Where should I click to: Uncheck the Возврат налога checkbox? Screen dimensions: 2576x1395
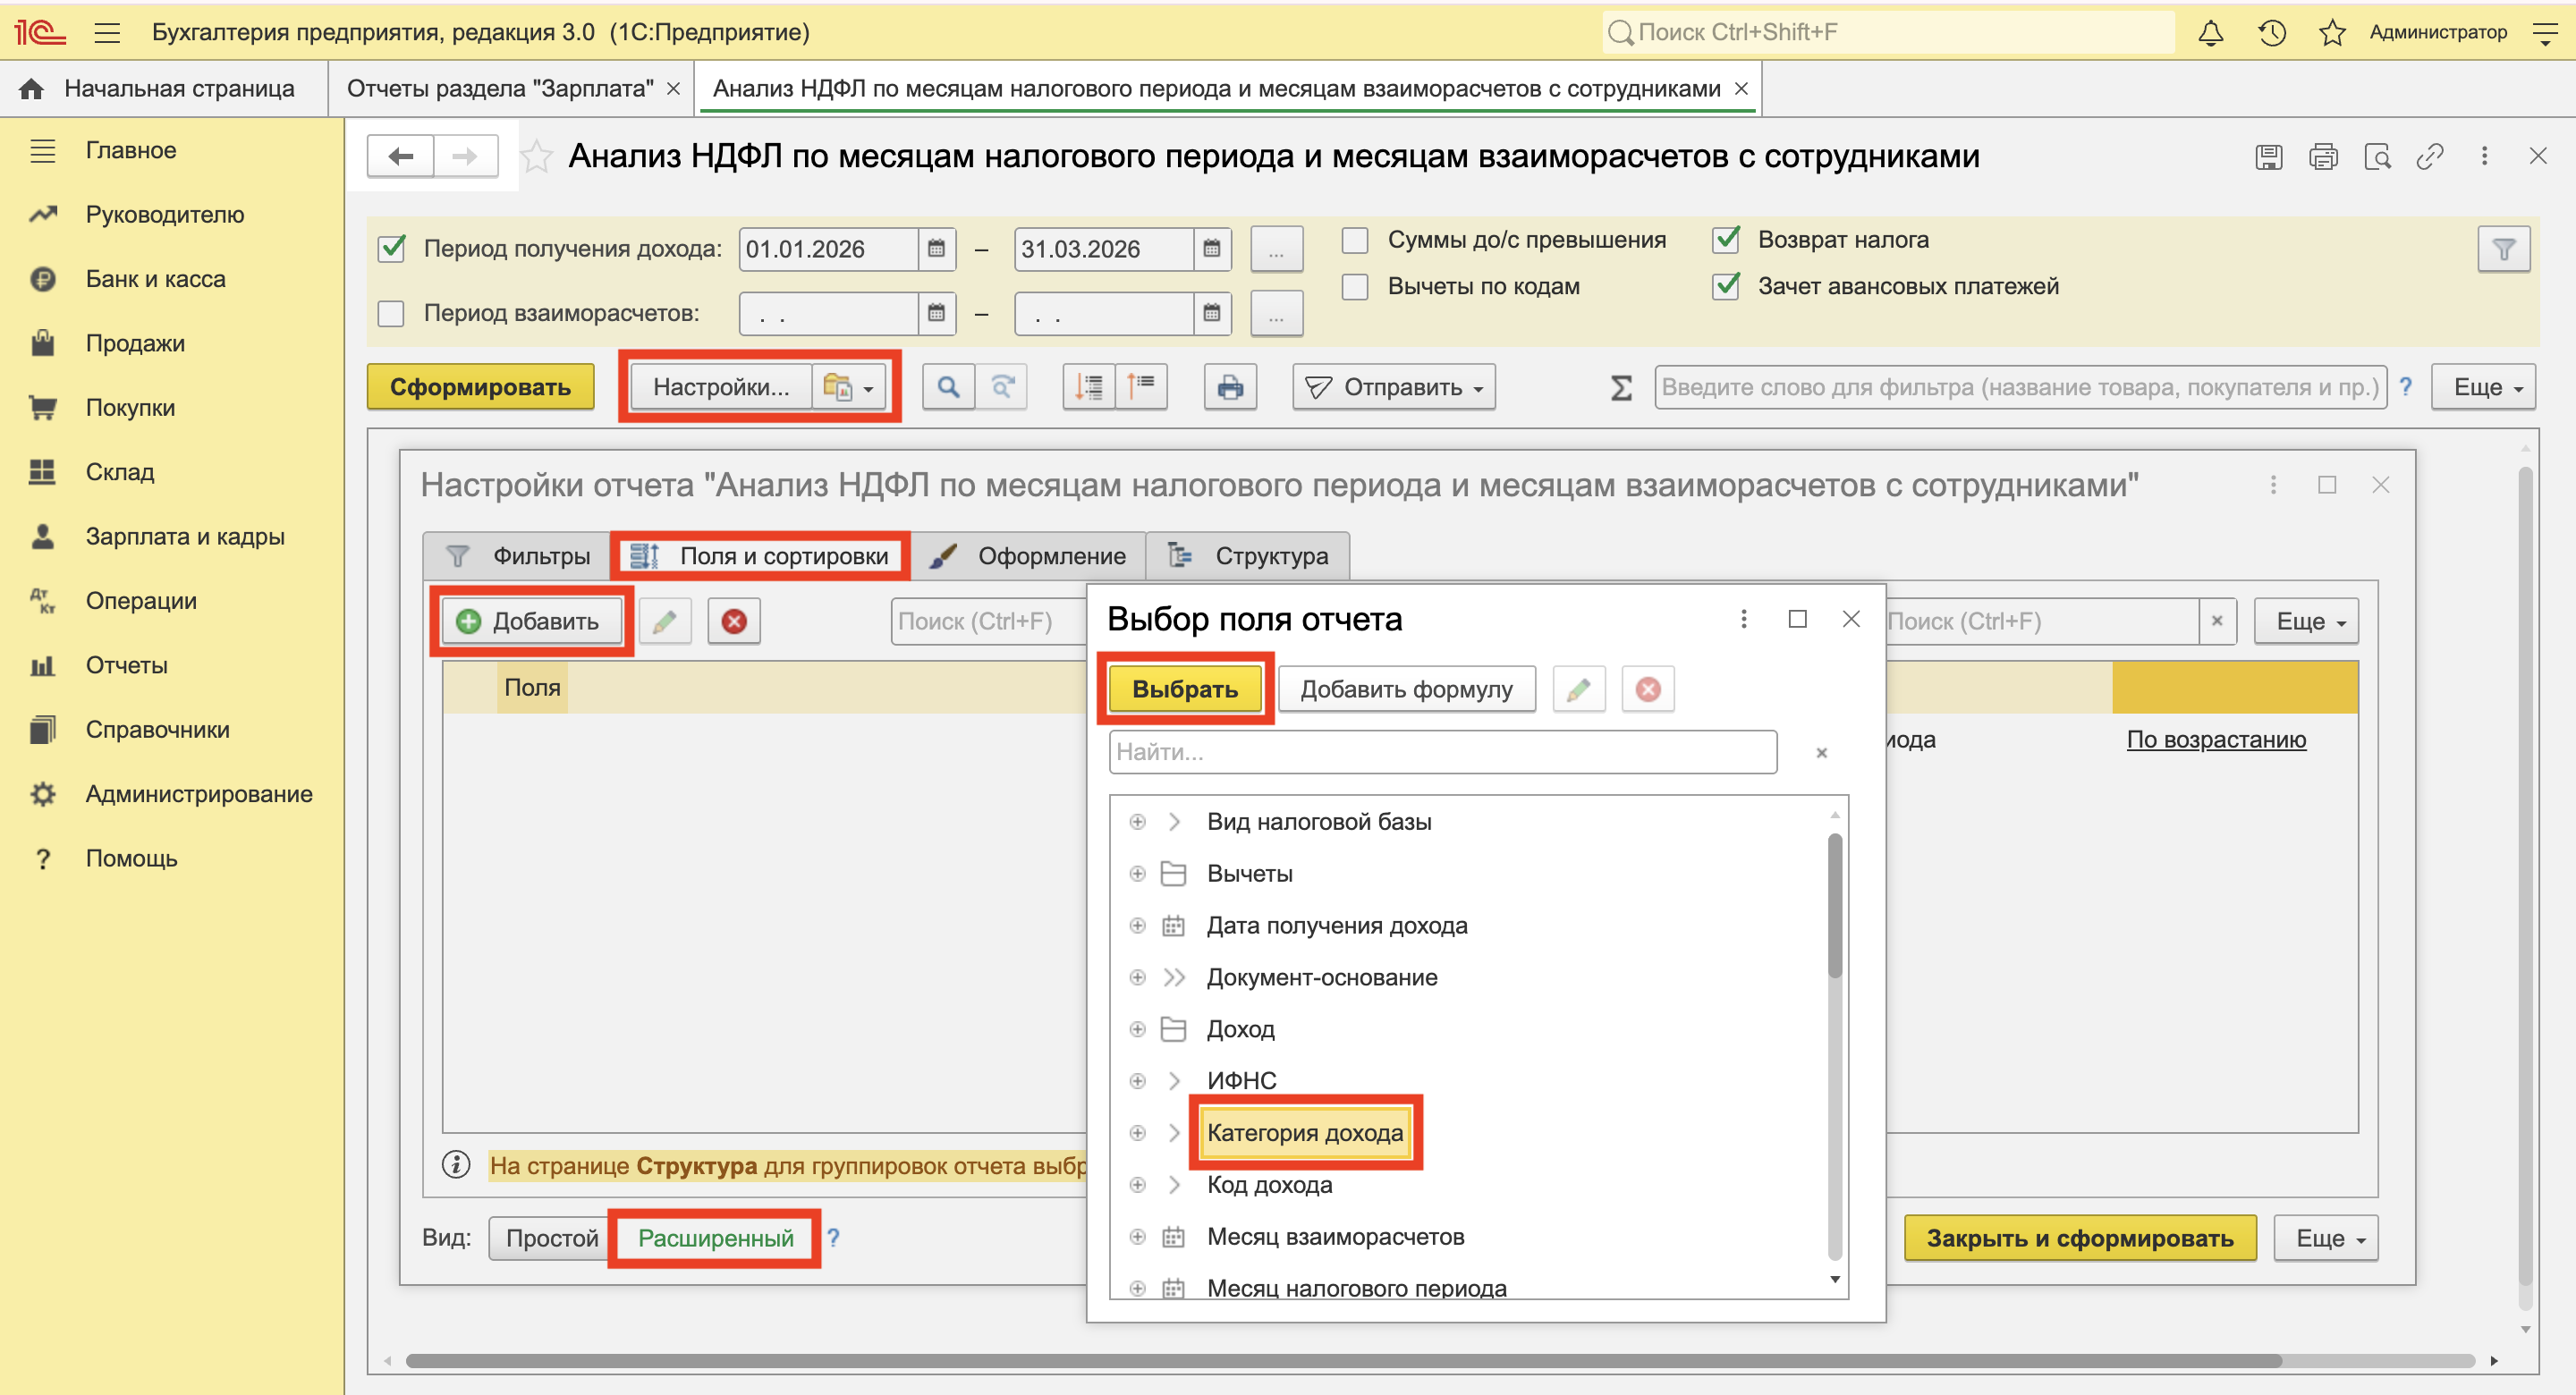click(x=1726, y=240)
